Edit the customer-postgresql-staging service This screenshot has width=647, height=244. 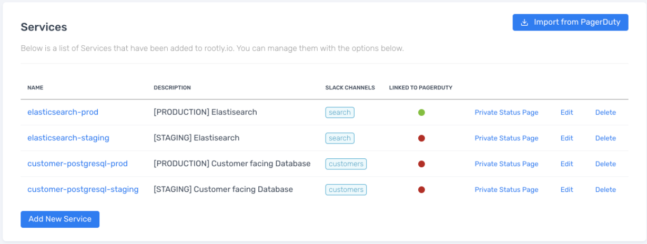[x=567, y=189]
